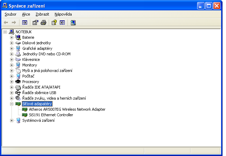Screen dimensions: 226x156
Task: Open Properties via toolbar icon
Action: click(x=35, y=22)
